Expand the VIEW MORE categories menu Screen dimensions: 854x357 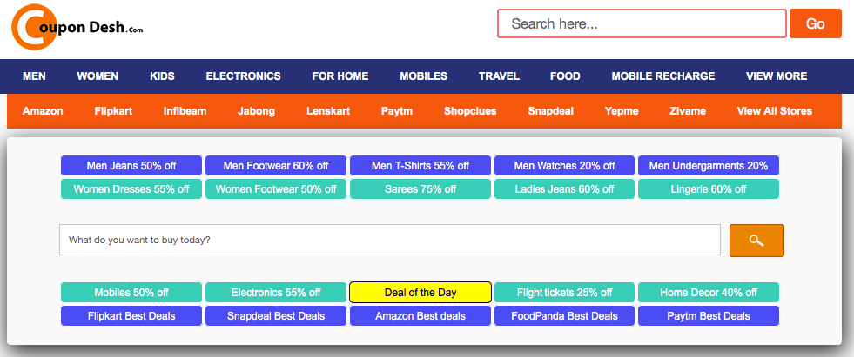pos(777,76)
